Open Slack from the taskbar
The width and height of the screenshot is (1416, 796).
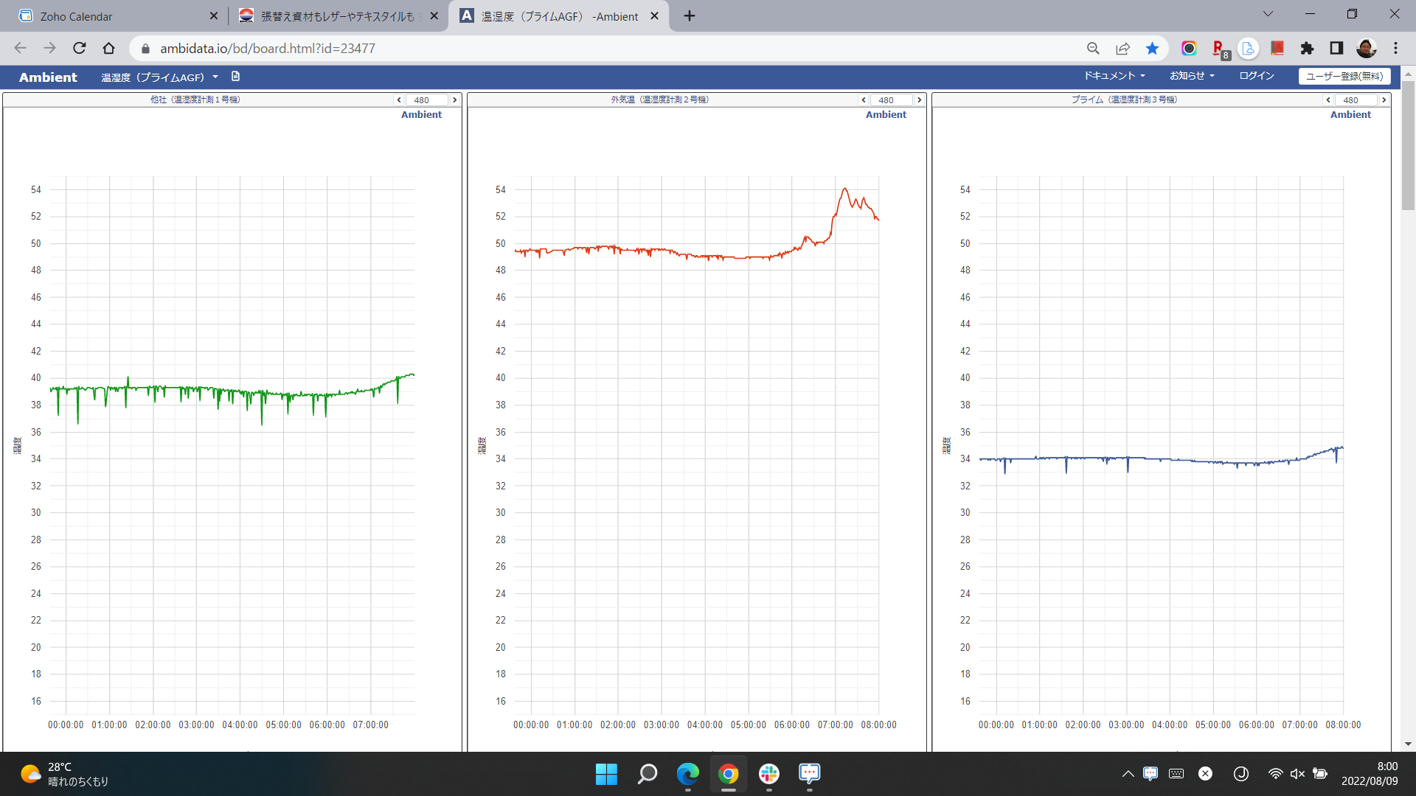coord(768,774)
